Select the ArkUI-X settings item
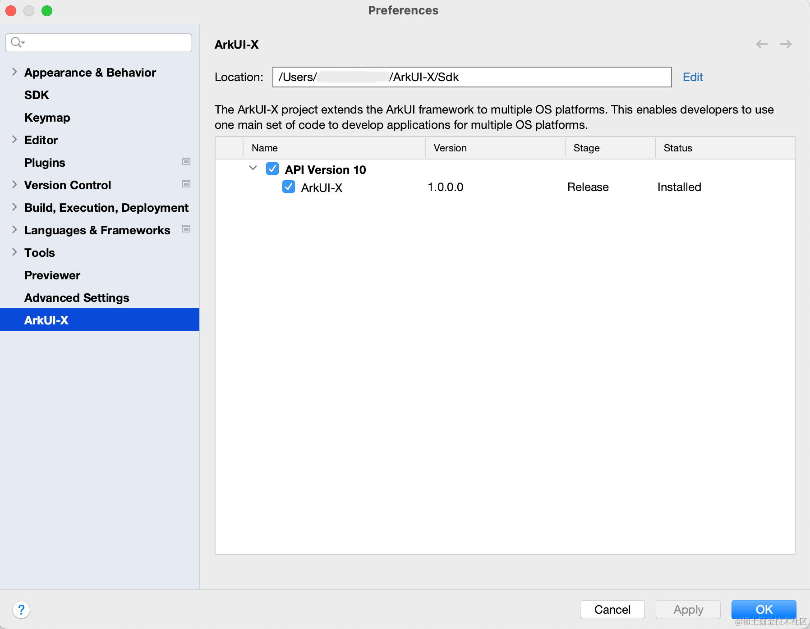The image size is (810, 629). pyautogui.click(x=100, y=320)
